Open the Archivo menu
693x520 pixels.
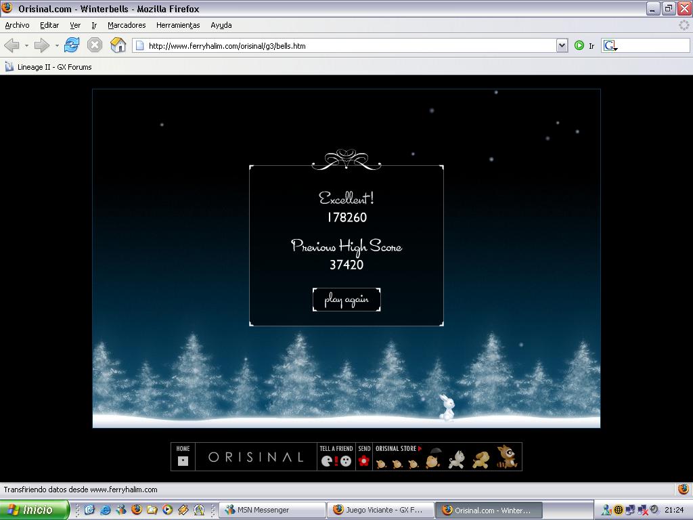coord(17,25)
